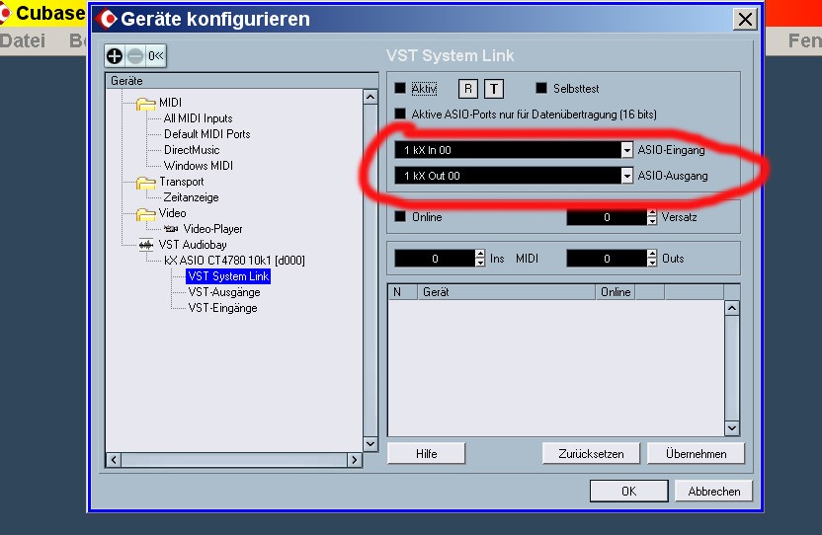Click the Online column header
822x535 pixels.
coord(616,292)
